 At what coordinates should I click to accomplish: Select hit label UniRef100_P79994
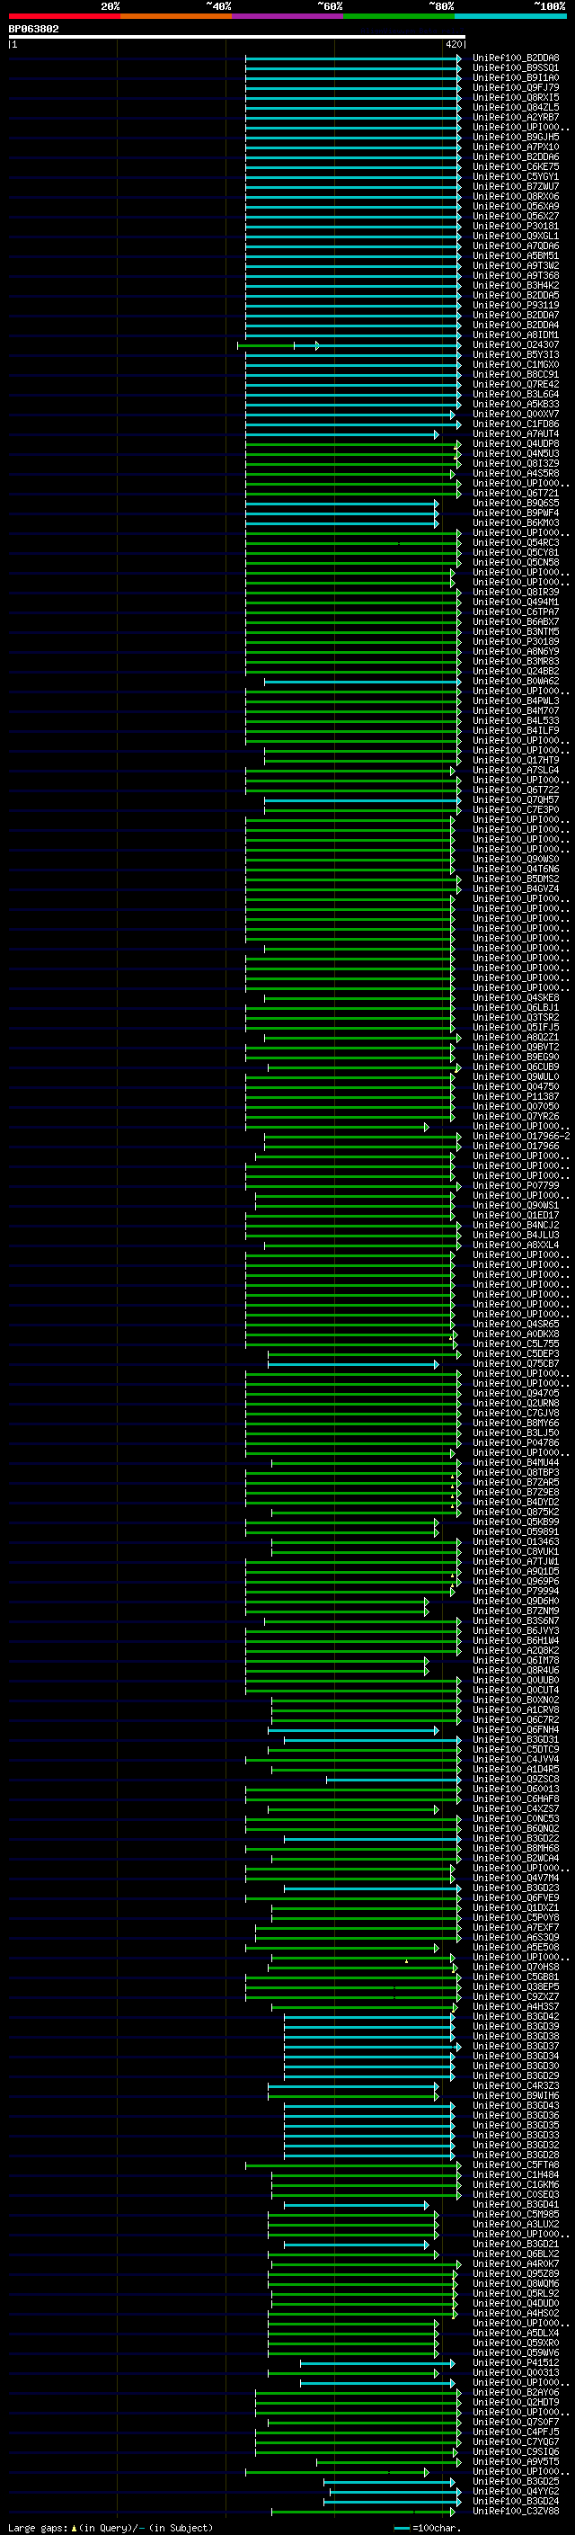coord(515,1592)
